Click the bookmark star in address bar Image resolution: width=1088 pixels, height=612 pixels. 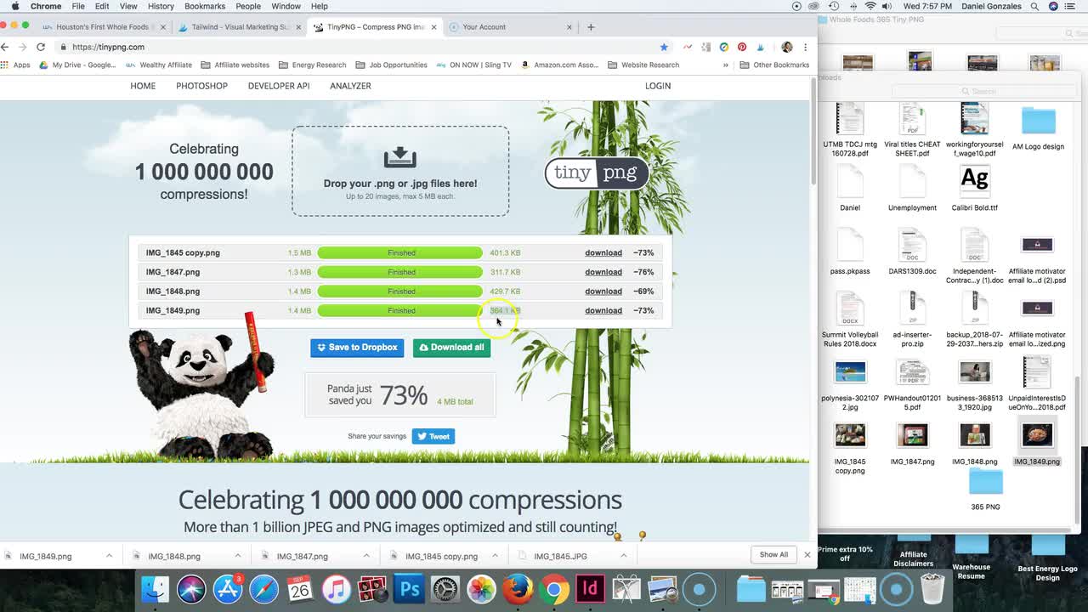[x=664, y=47]
